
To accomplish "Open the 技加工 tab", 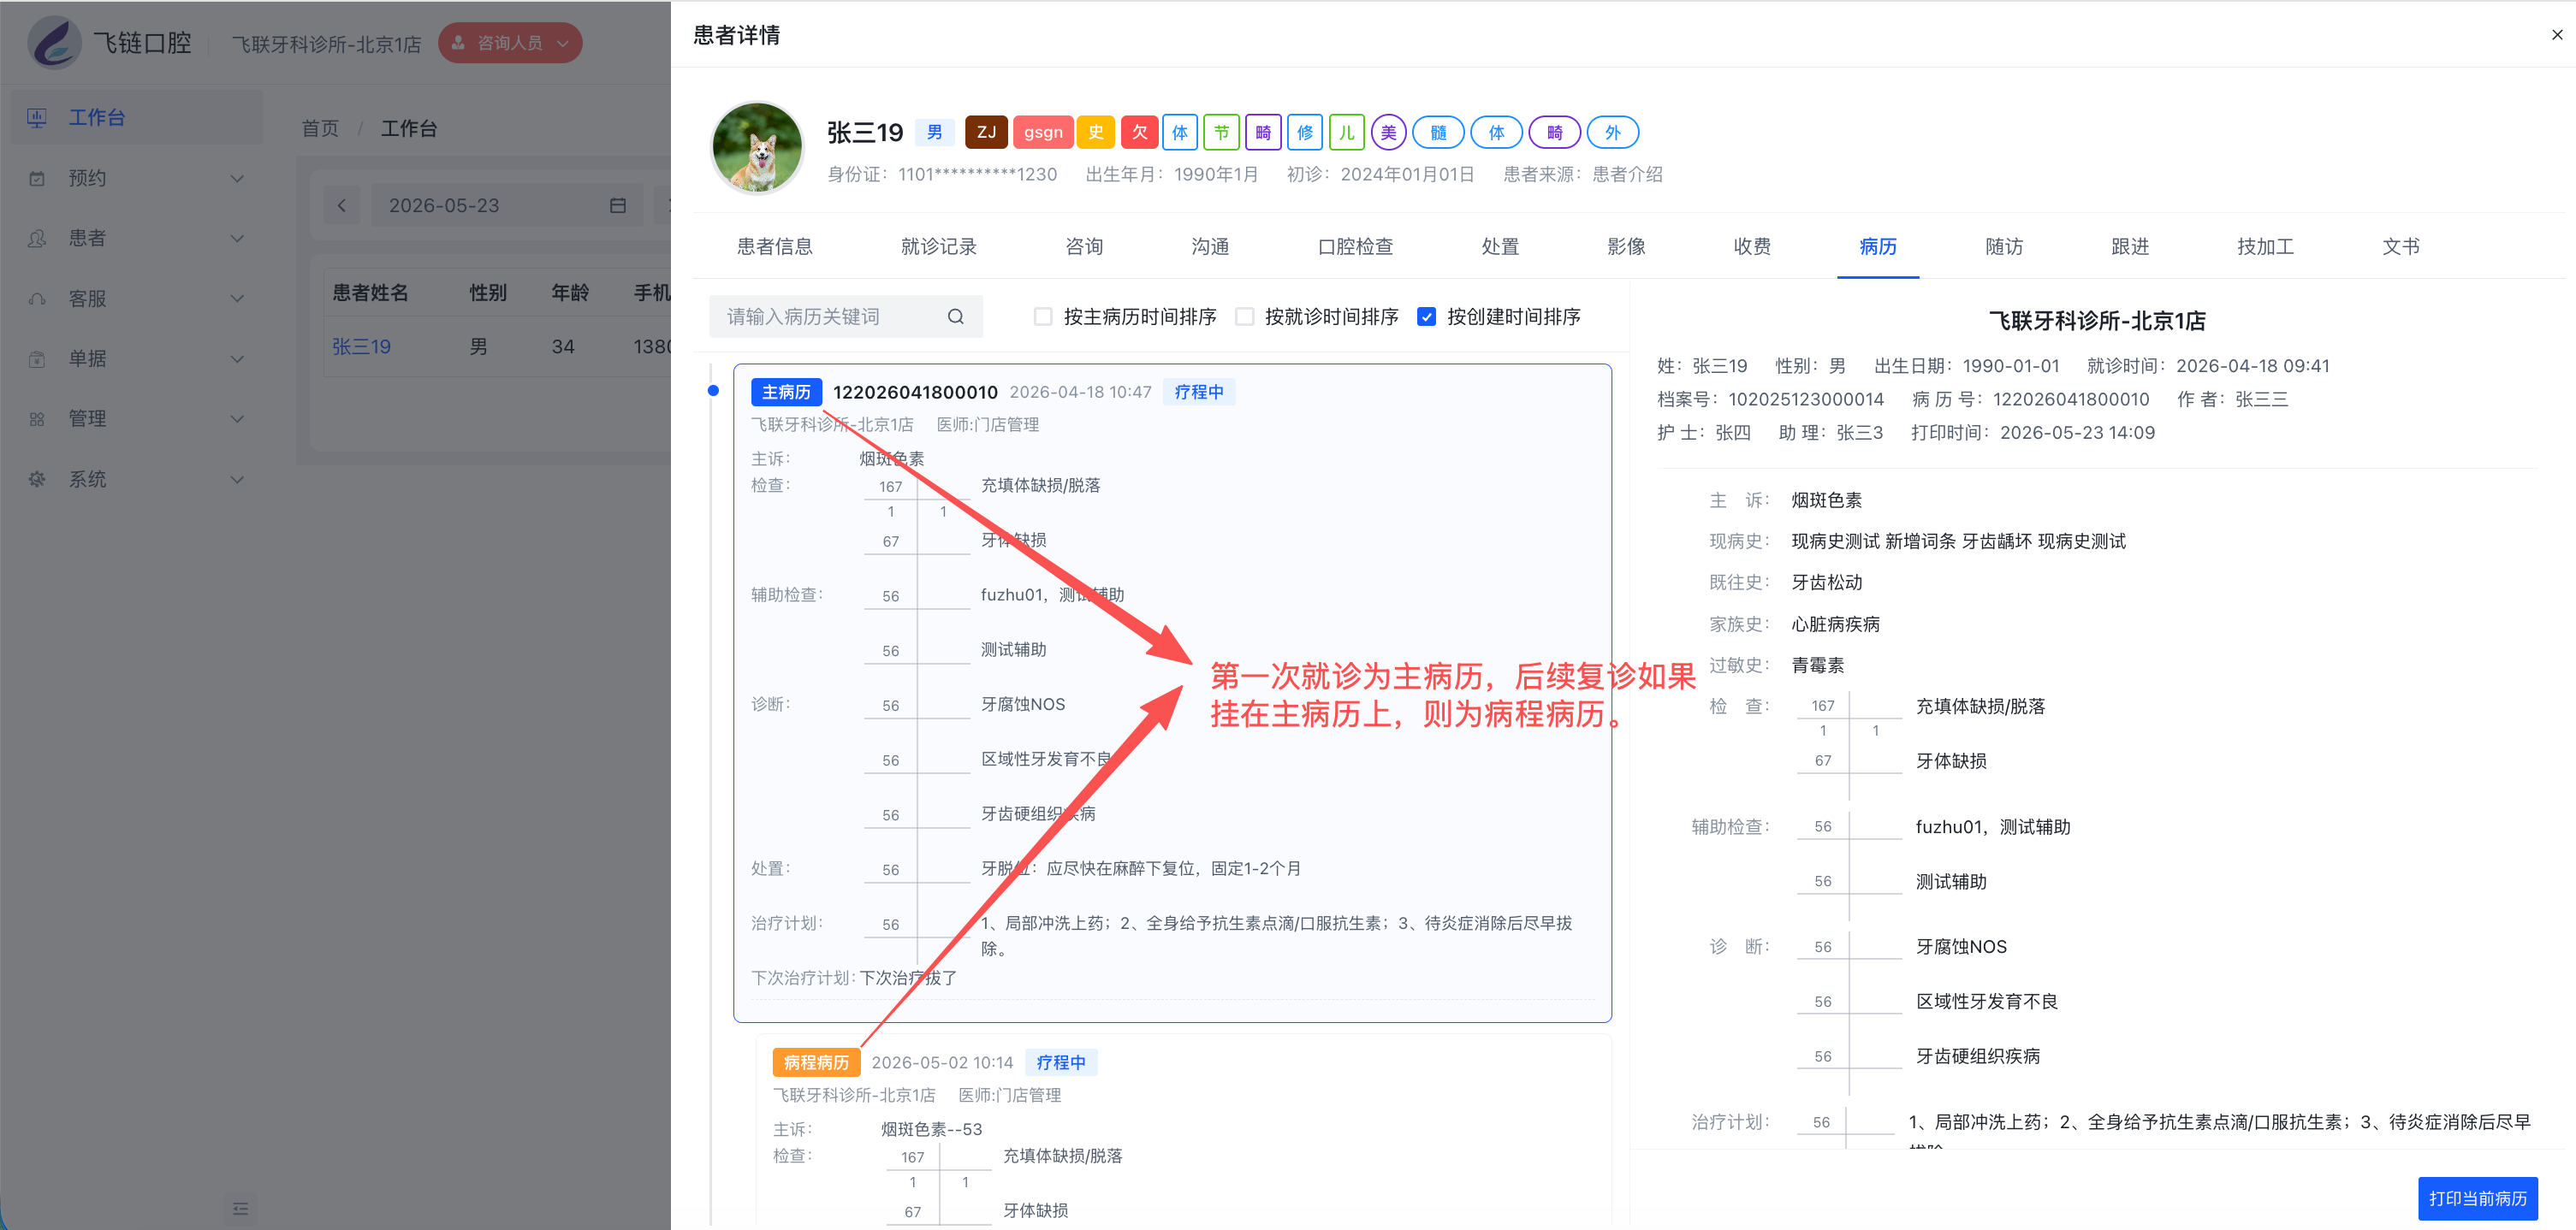I will pos(2265,247).
